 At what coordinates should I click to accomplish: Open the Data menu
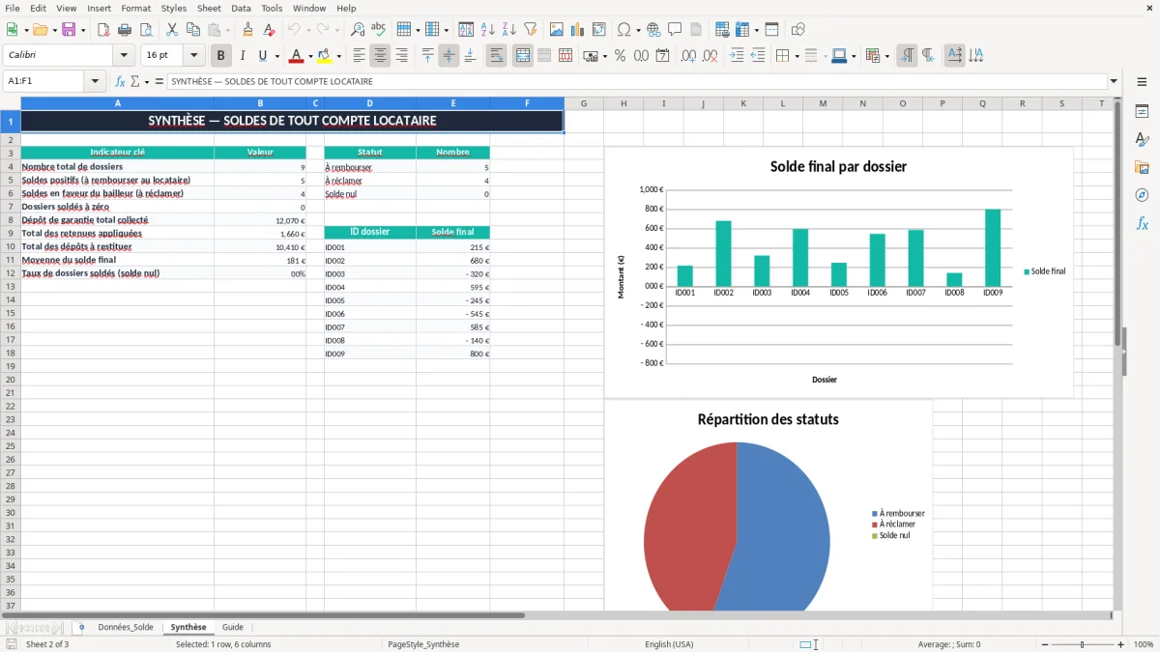[x=241, y=8]
